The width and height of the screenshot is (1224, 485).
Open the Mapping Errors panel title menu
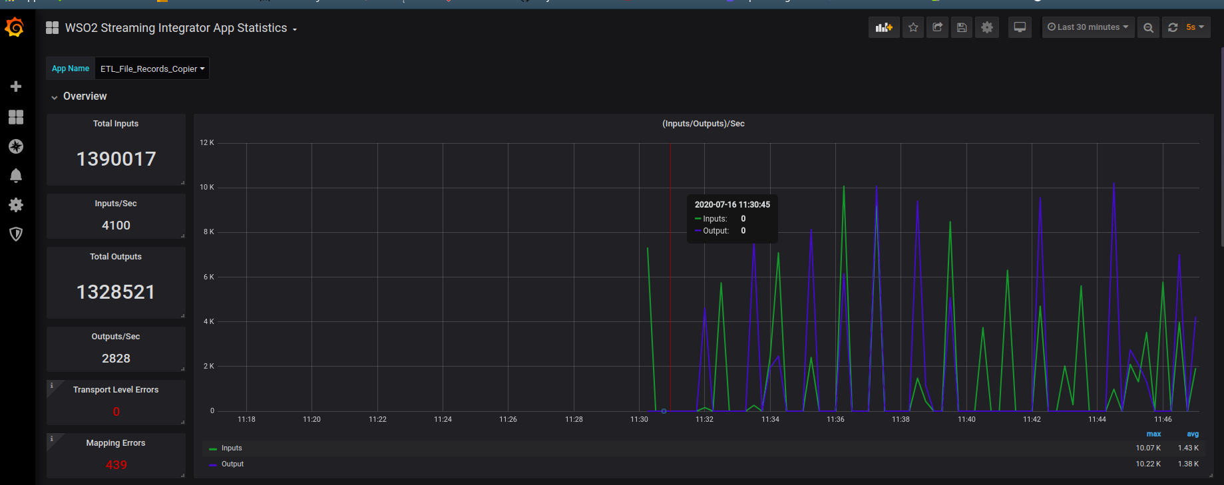tap(116, 443)
